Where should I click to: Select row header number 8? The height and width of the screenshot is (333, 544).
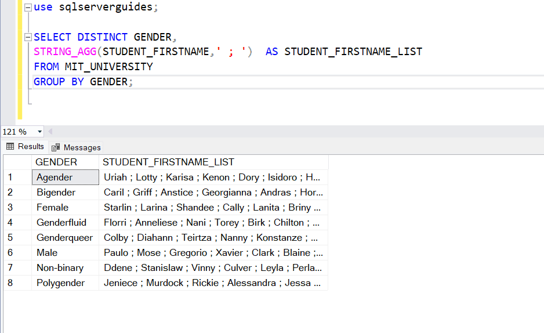click(x=18, y=283)
